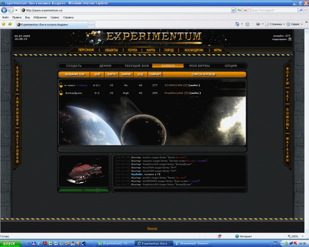The height and width of the screenshot is (247, 309).
Task: Click the RSS feeds icon
Action: (x=248, y=24)
